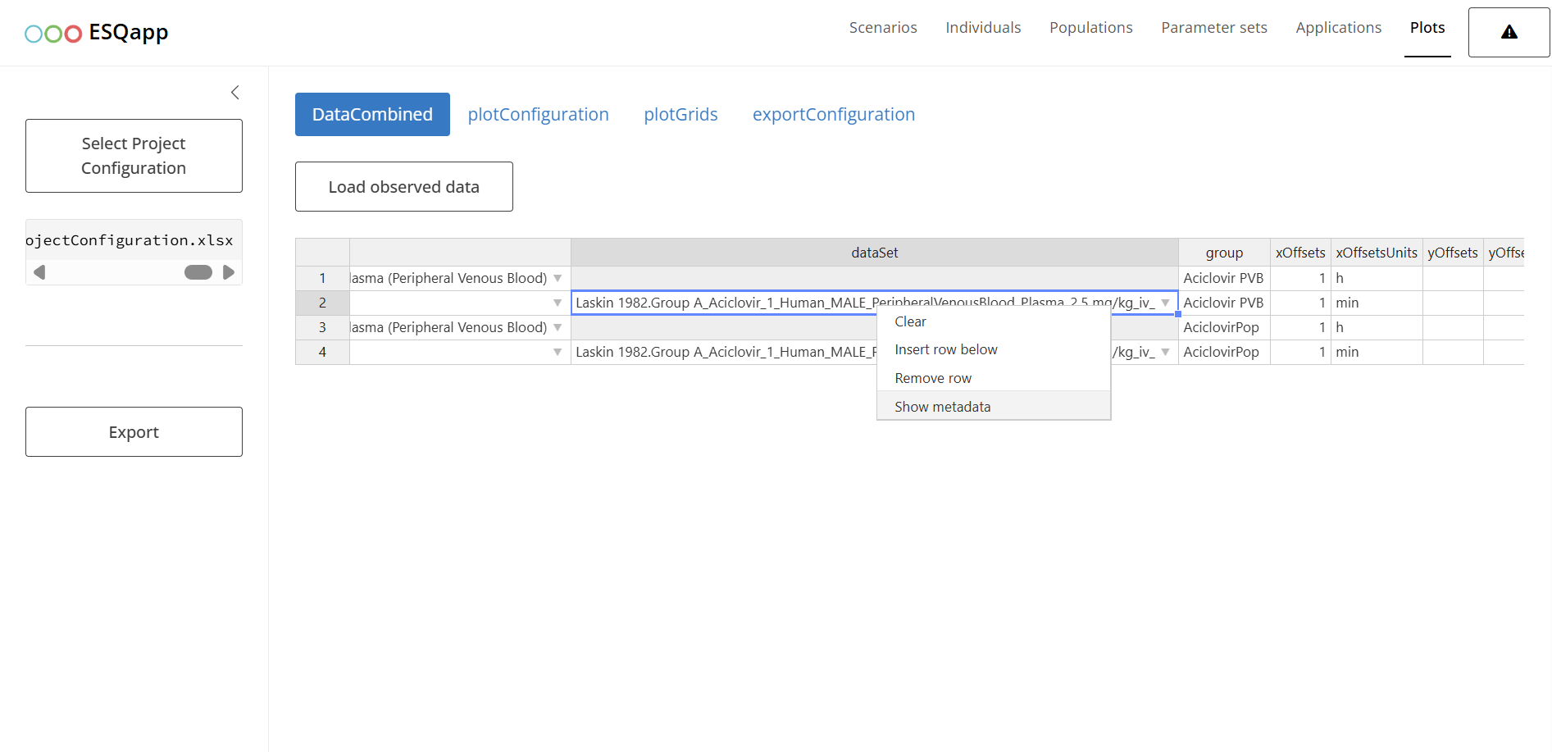Choose Clear from the context menu

pyautogui.click(x=910, y=321)
